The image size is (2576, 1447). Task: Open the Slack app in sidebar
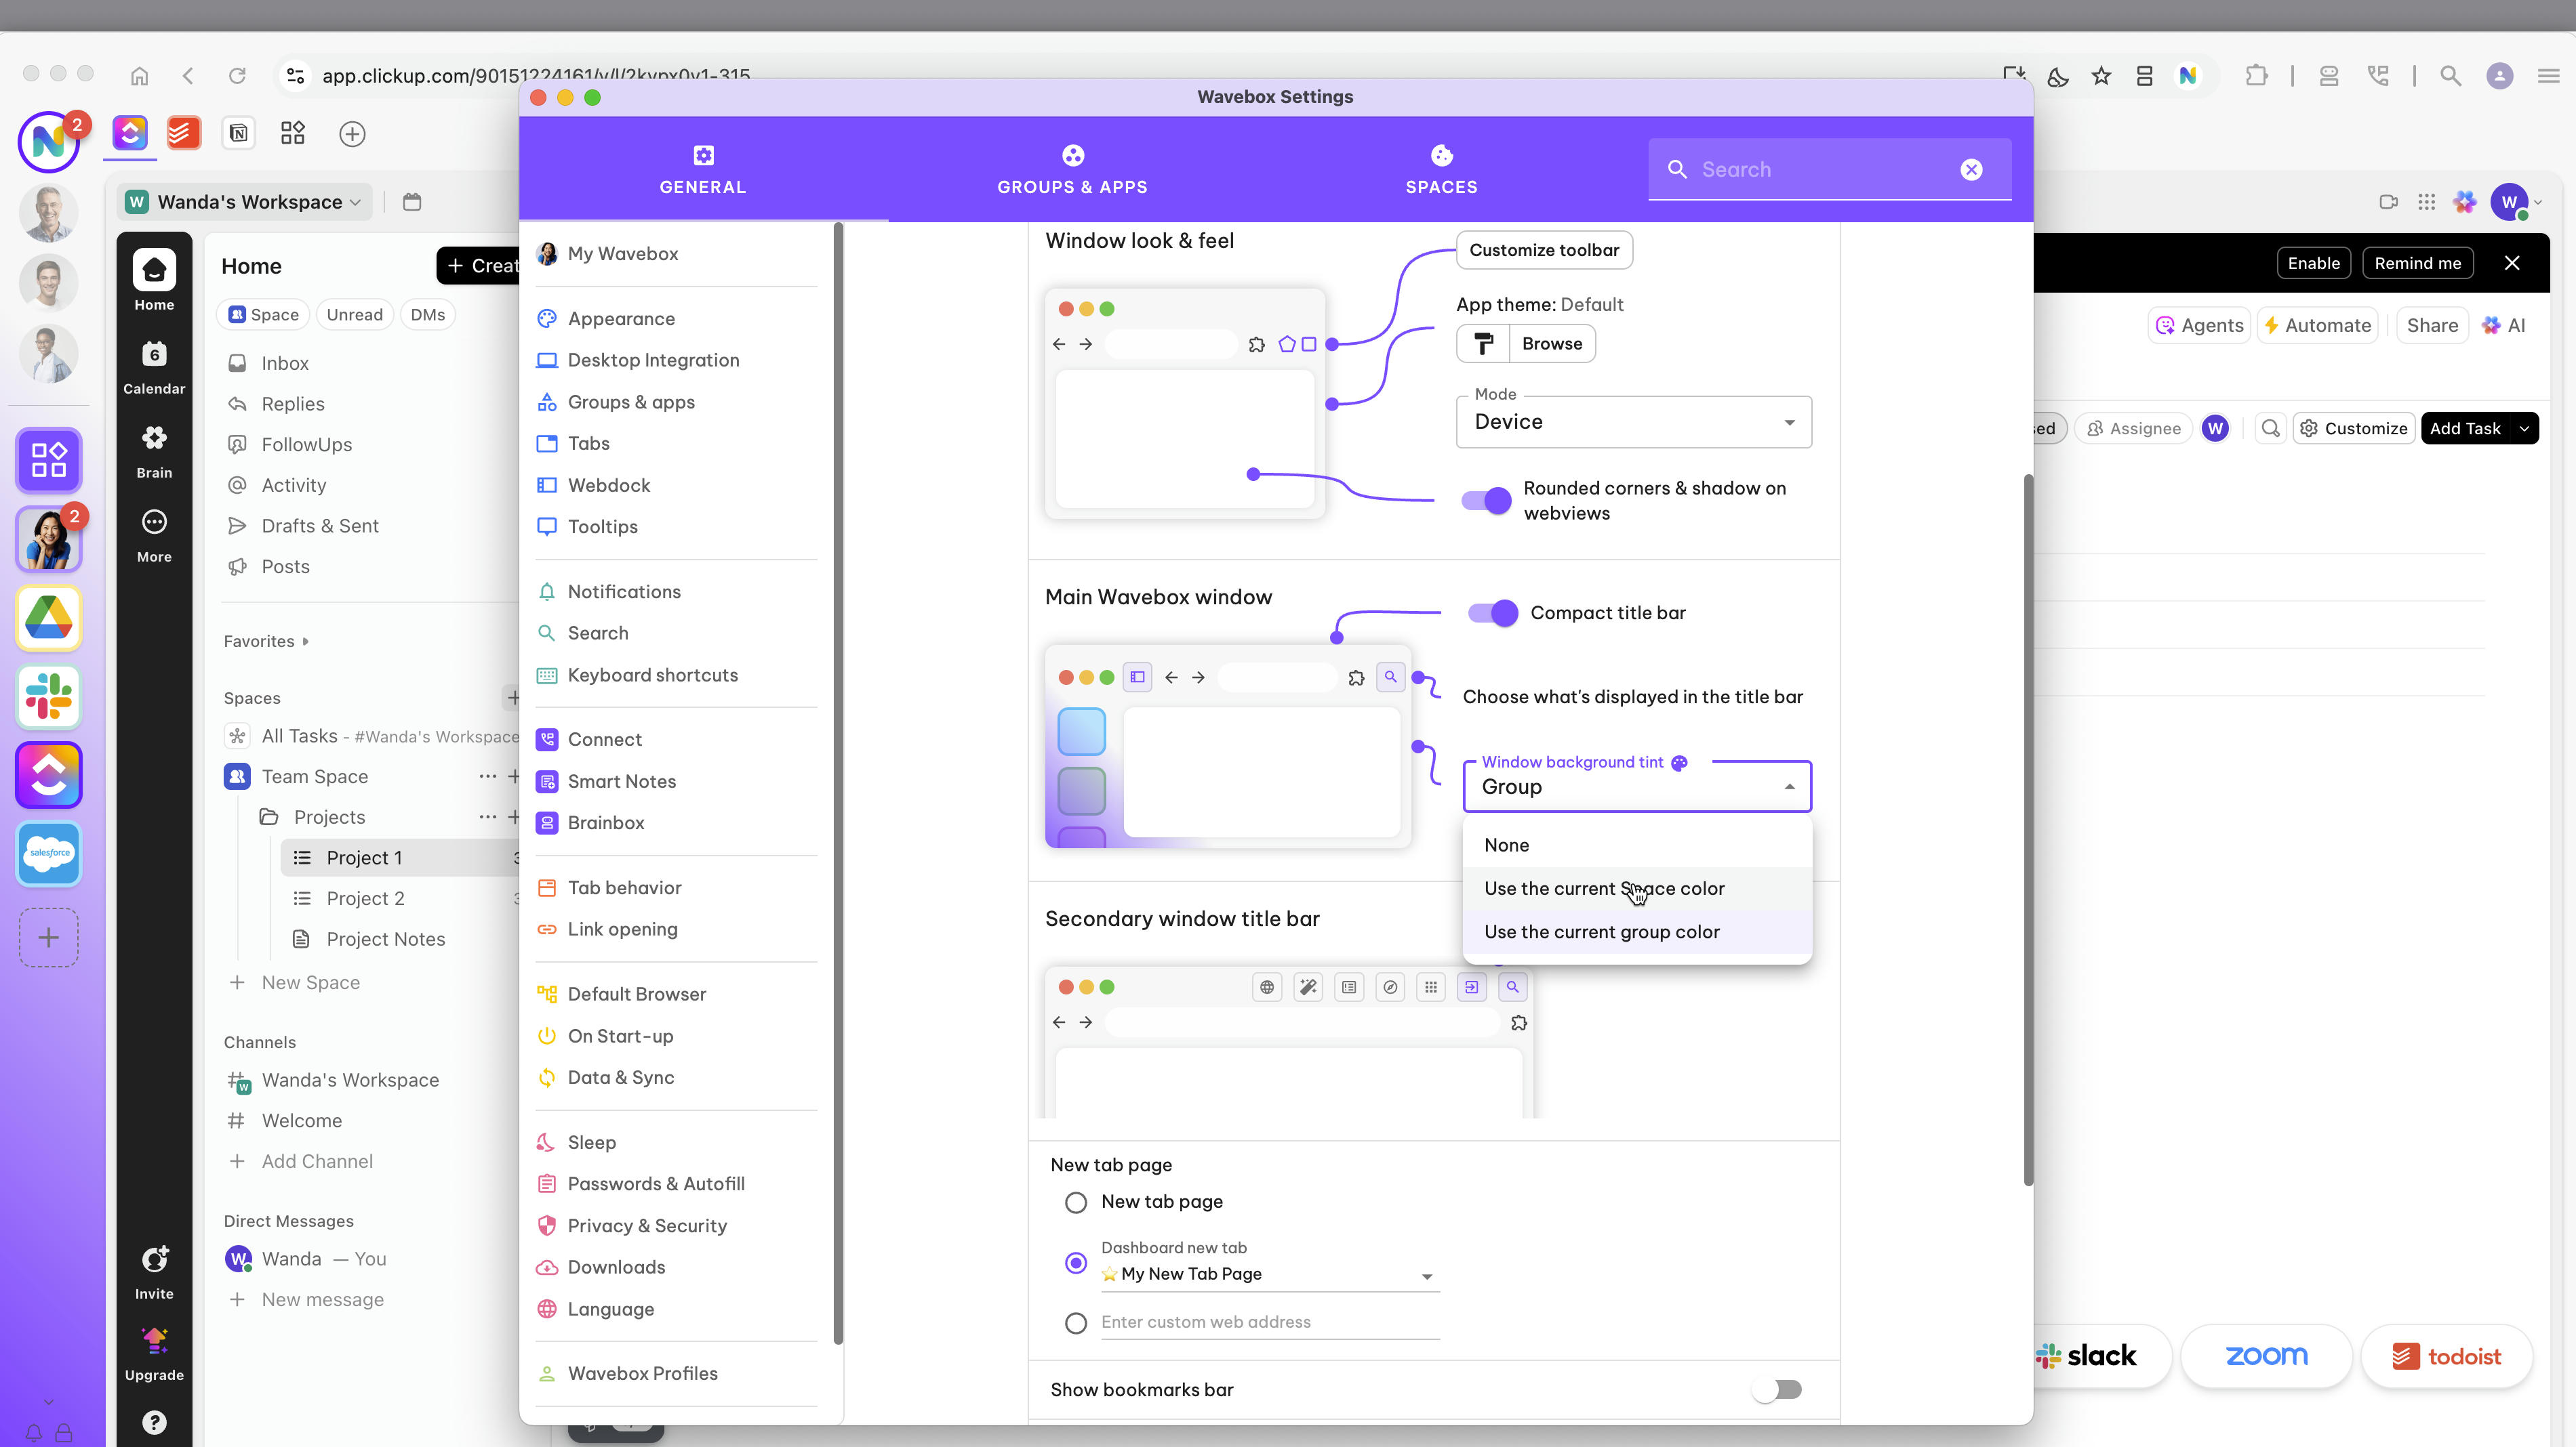[x=48, y=696]
